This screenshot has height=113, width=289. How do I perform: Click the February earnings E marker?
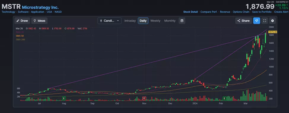pyautogui.click(x=225, y=99)
